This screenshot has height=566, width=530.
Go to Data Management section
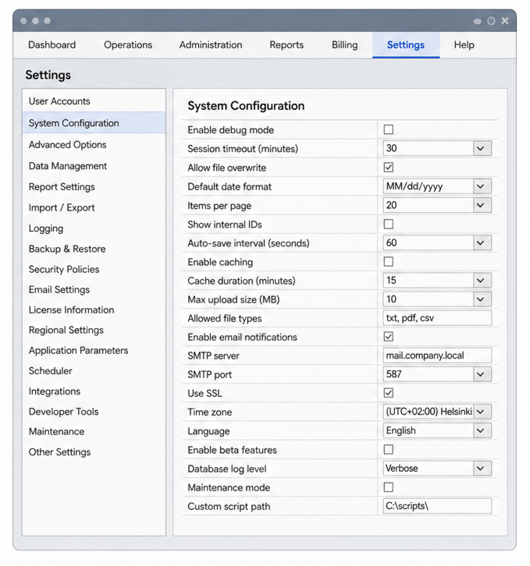point(94,166)
